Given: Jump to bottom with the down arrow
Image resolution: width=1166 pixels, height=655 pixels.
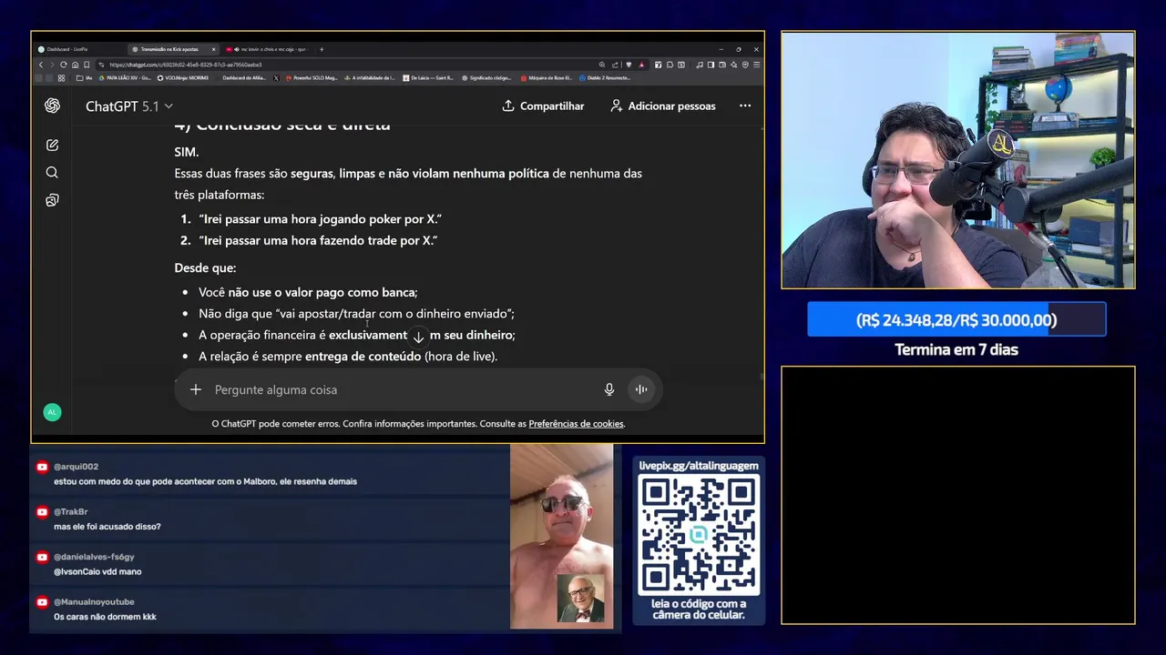Looking at the screenshot, I should [418, 337].
